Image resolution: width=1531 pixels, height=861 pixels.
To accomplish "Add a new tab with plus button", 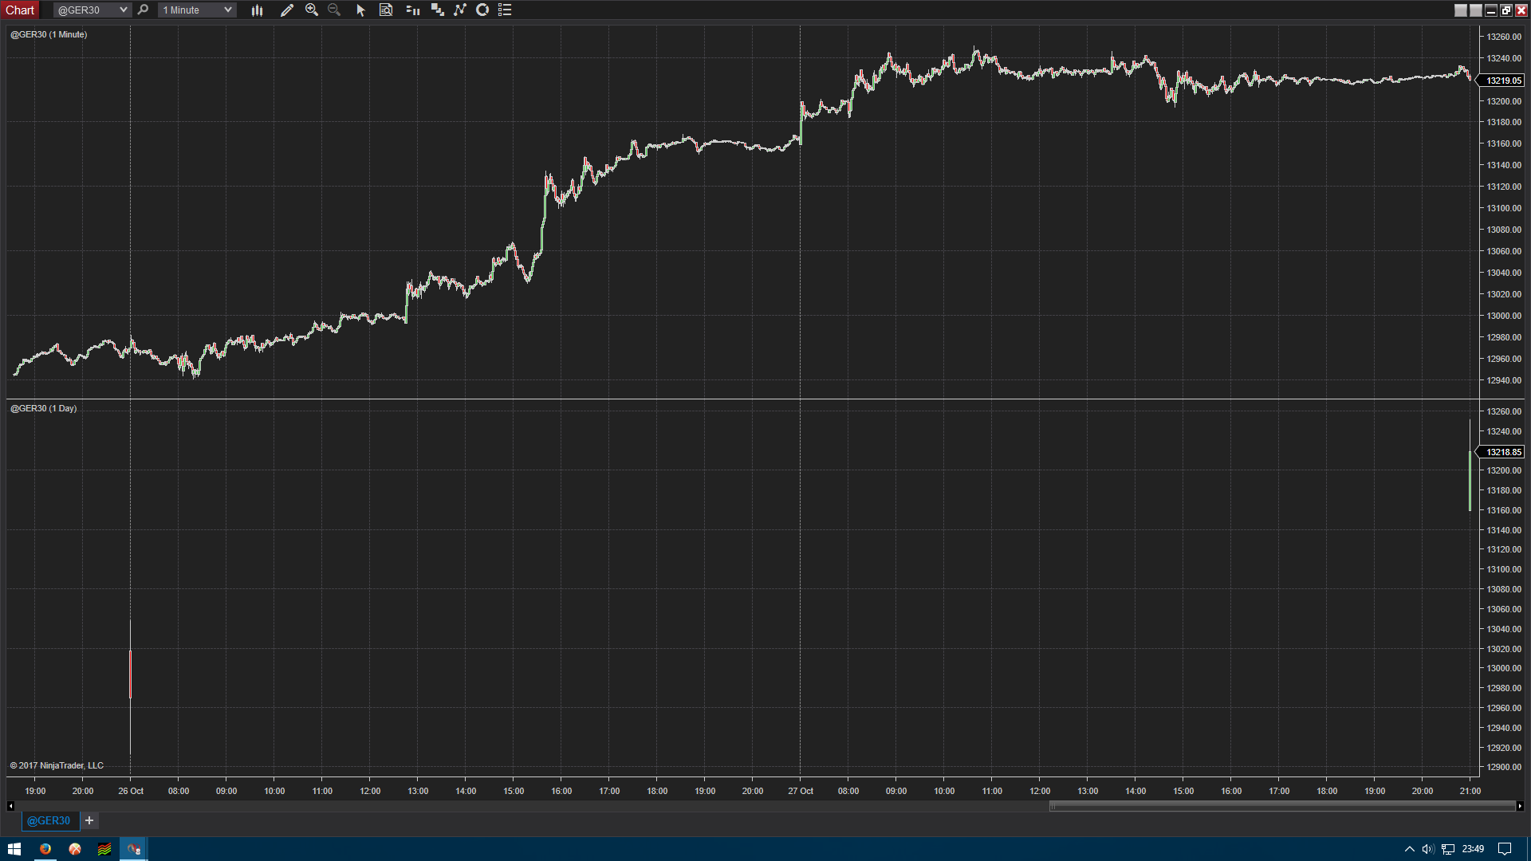I will [x=89, y=820].
